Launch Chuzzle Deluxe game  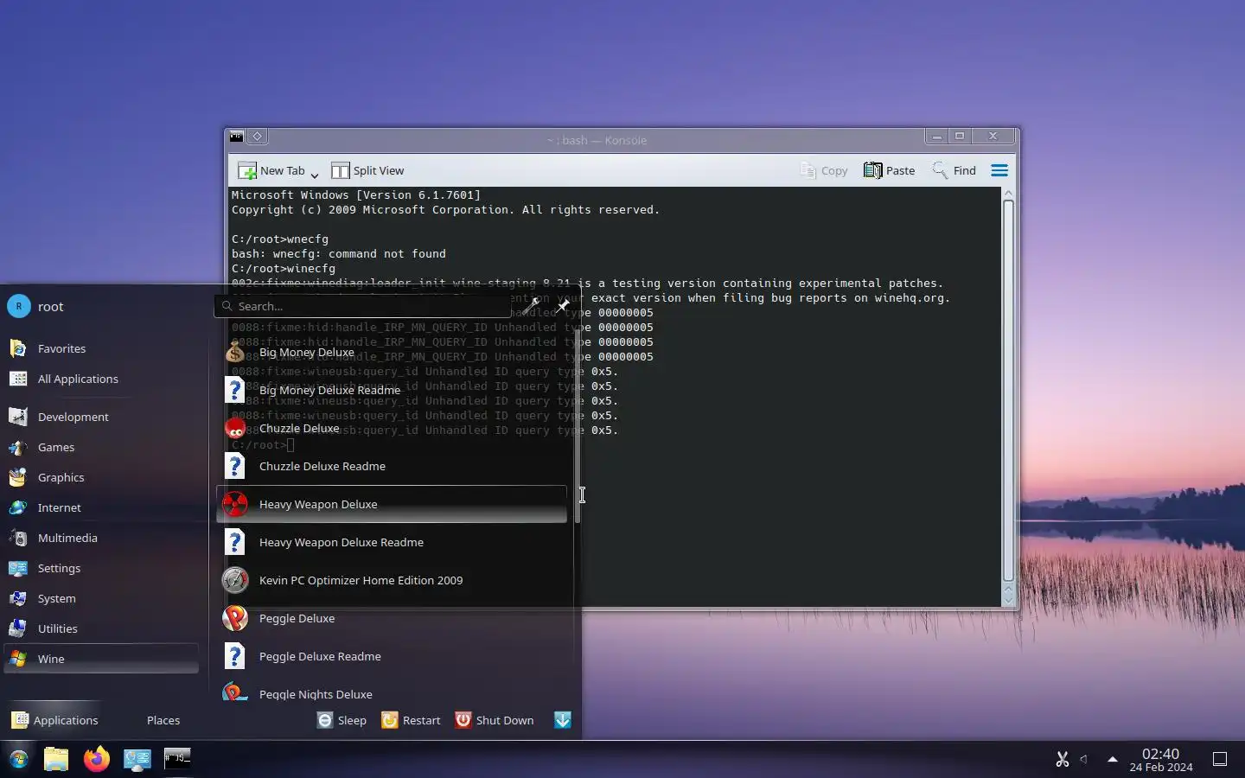pos(392,428)
